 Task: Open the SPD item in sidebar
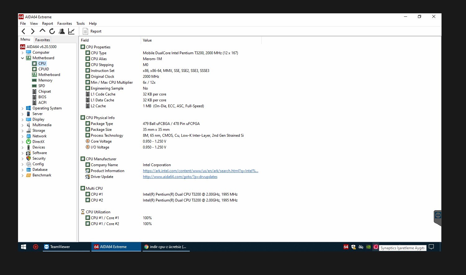click(42, 86)
